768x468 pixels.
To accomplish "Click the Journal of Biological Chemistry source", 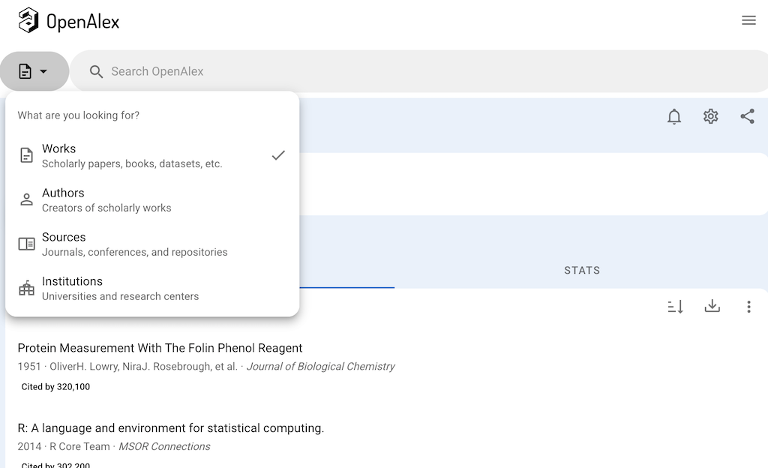I will (320, 367).
